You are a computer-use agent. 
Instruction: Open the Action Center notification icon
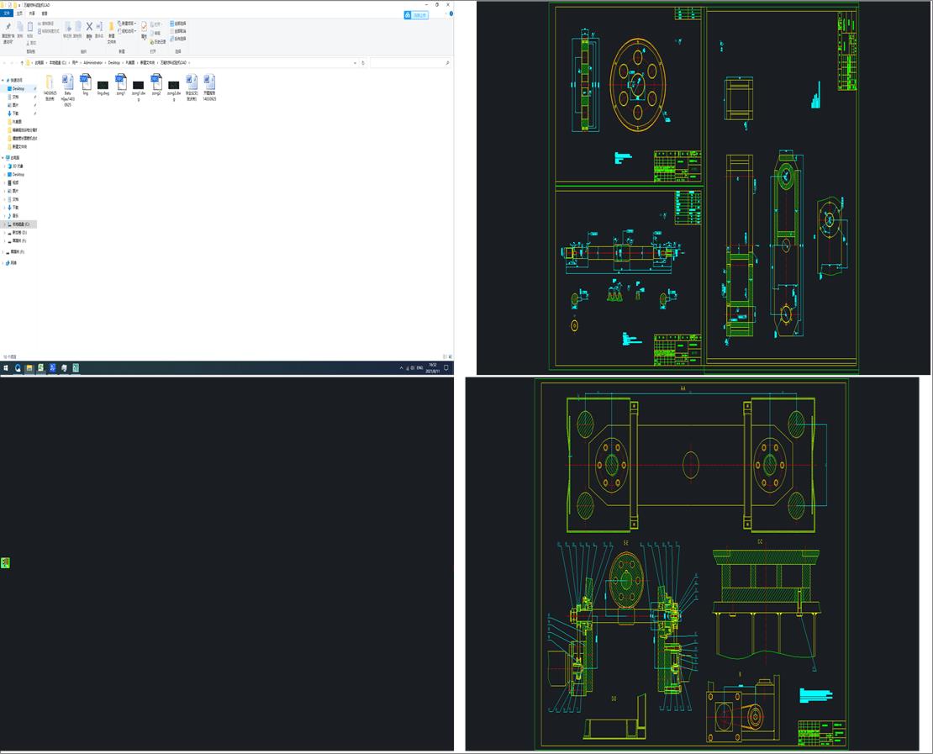click(x=446, y=368)
